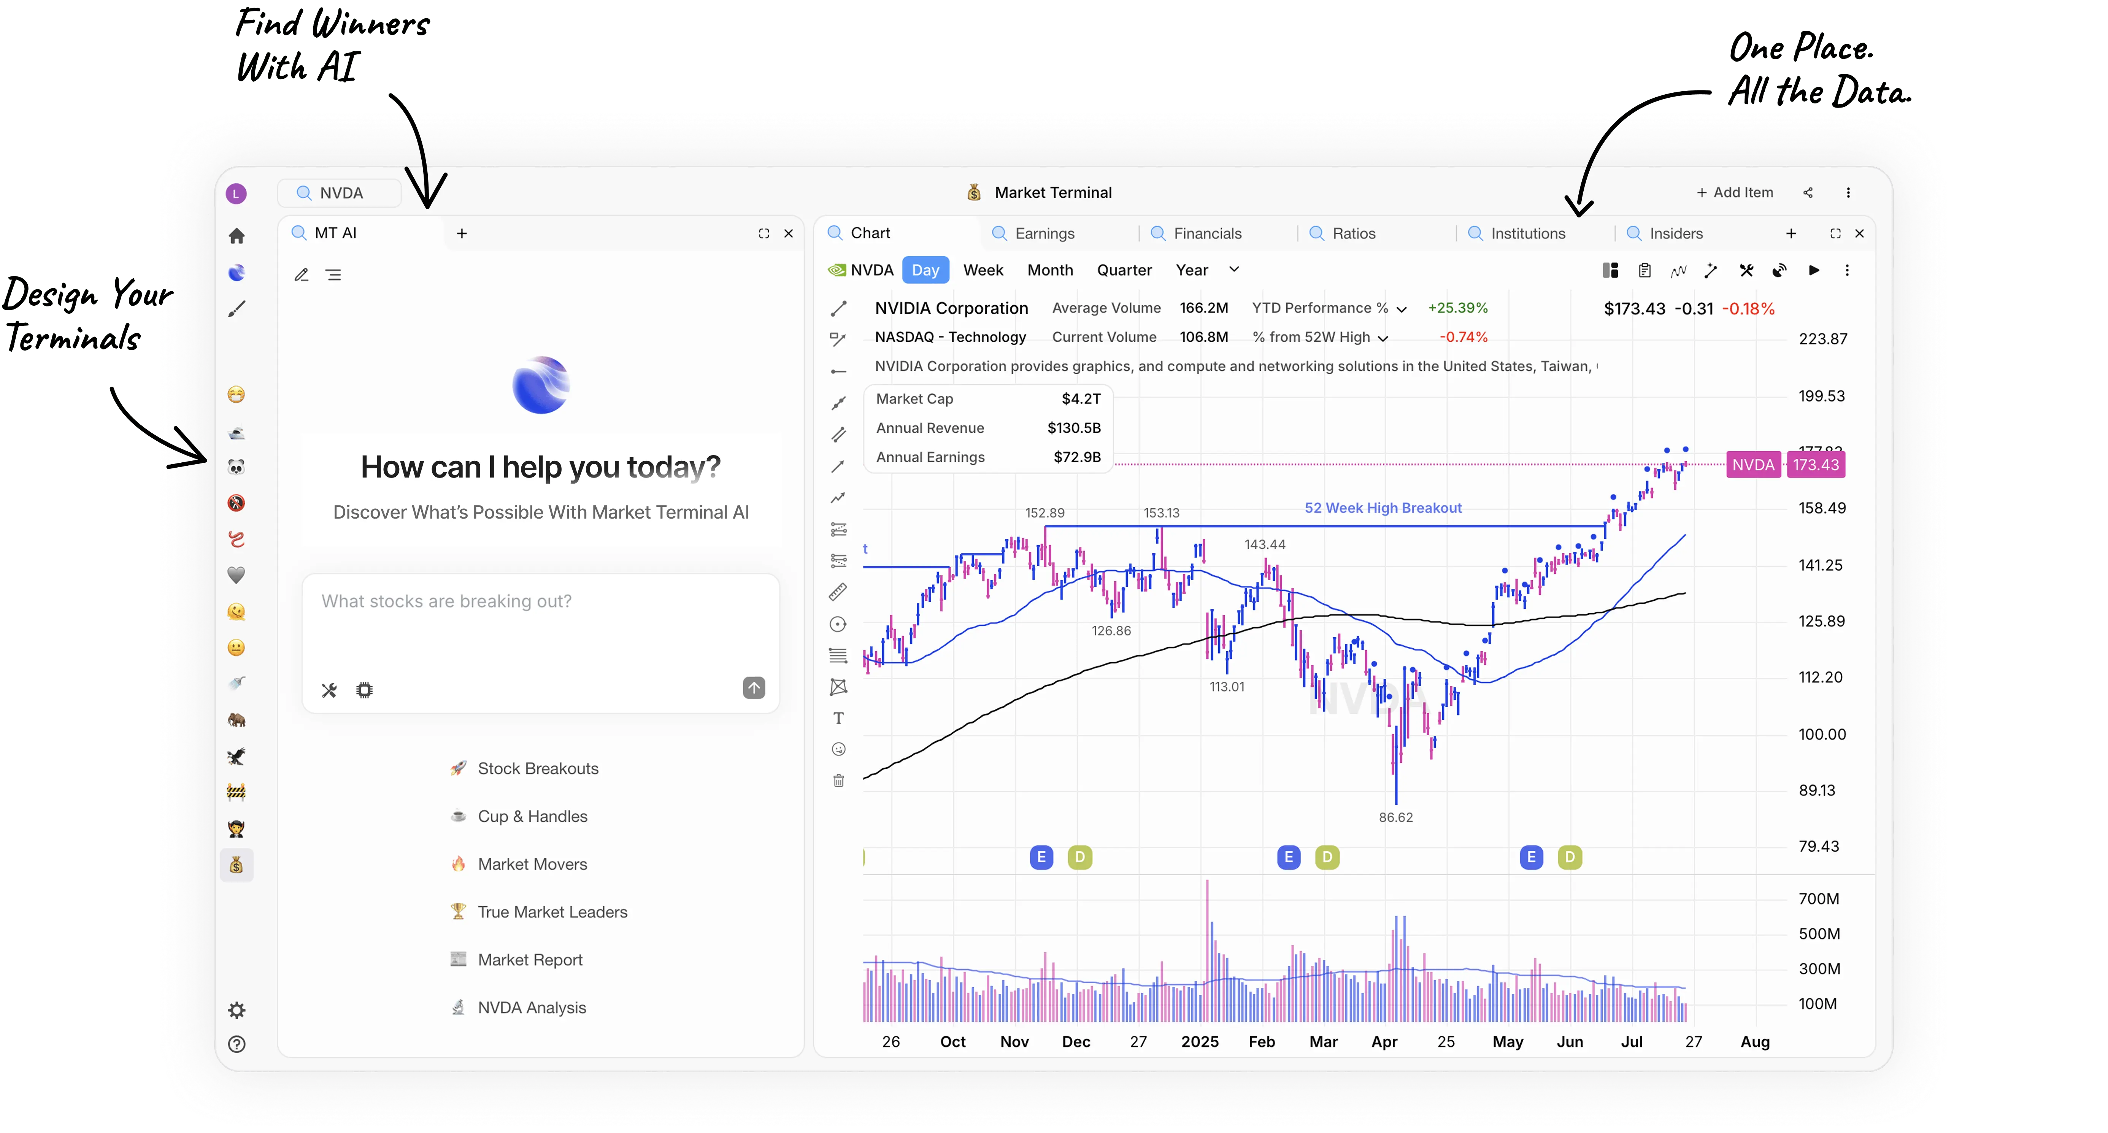The width and height of the screenshot is (2108, 1133).
Task: Select the Day timeframe
Action: click(925, 270)
